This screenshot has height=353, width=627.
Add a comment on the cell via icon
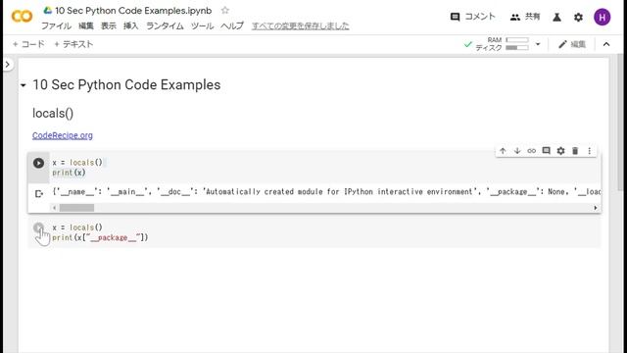(546, 151)
